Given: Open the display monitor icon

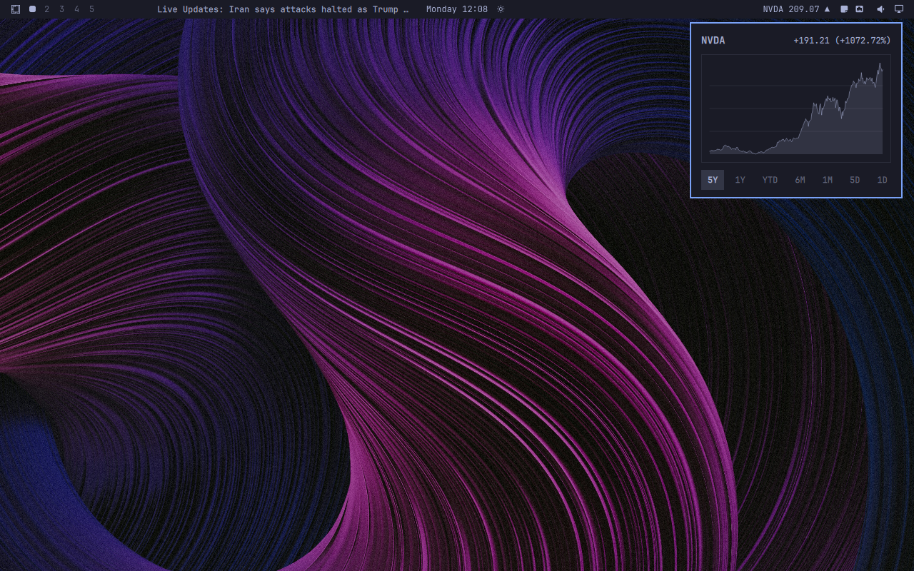Looking at the screenshot, I should [899, 9].
